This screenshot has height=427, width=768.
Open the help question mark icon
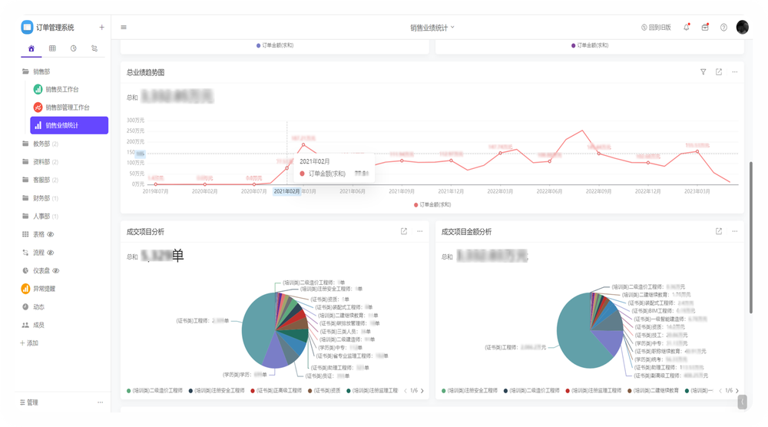point(723,27)
